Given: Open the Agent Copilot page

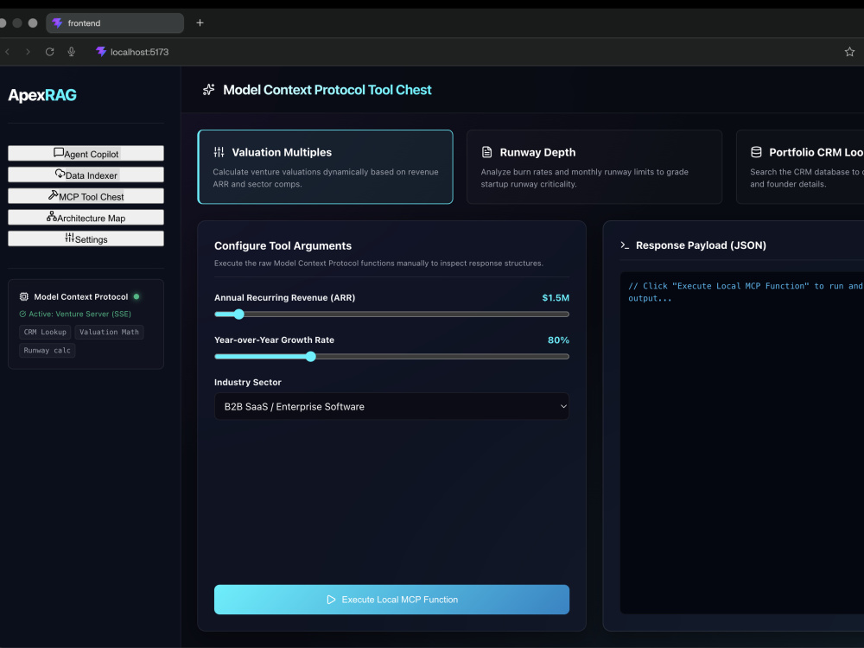Looking at the screenshot, I should click(x=86, y=153).
